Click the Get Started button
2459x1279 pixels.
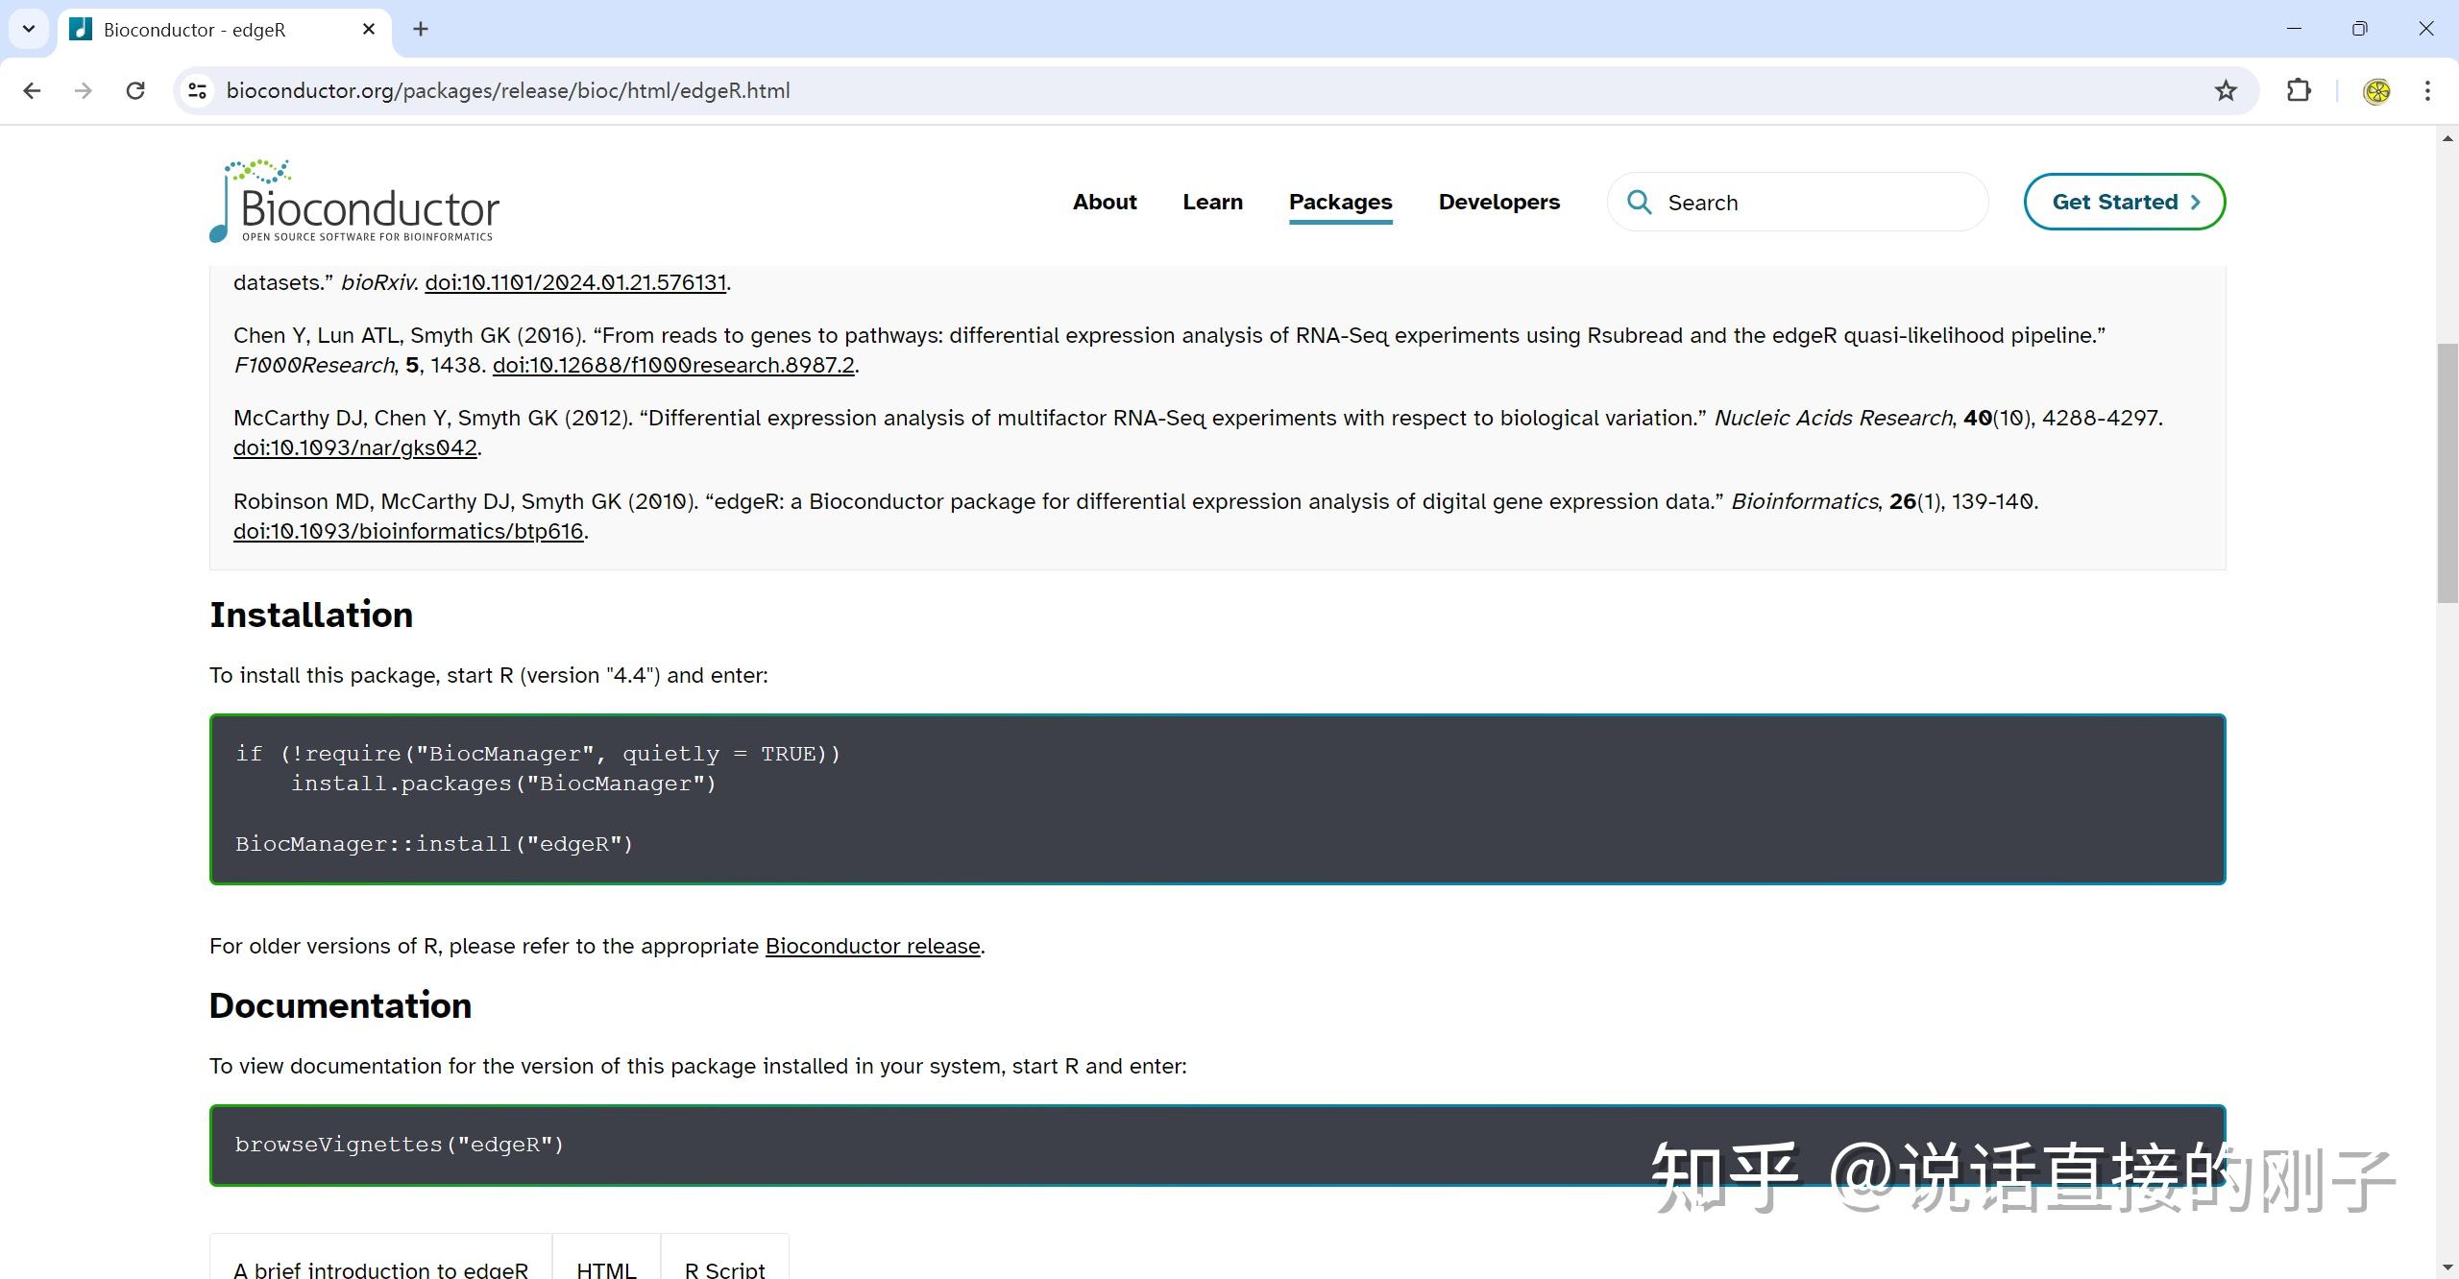[x=2124, y=202]
